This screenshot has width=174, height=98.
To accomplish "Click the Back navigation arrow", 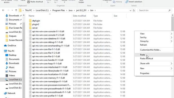I will click(x=3, y=10).
